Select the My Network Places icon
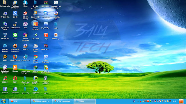Viewport: 186px width, 104px height. click(x=5, y=26)
